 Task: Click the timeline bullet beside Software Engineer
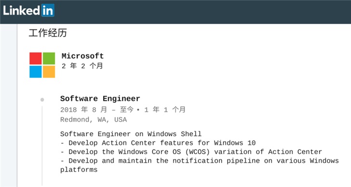point(42,100)
